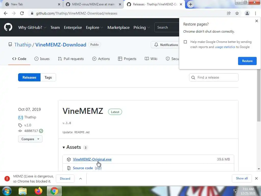The width and height of the screenshot is (261, 196).
Task: Select the Releases button
Action: click(x=29, y=77)
